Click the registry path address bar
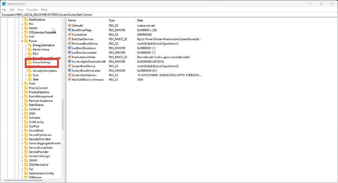 [169, 15]
